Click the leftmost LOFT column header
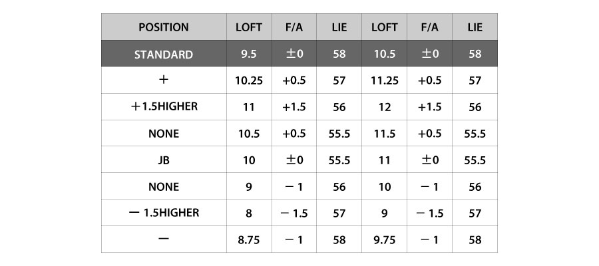Image resolution: width=599 pixels, height=266 pixels. pyautogui.click(x=249, y=27)
